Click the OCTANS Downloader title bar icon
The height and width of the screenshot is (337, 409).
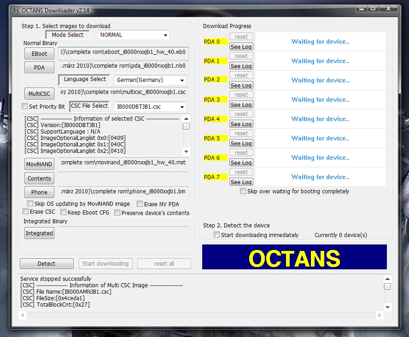(16, 10)
